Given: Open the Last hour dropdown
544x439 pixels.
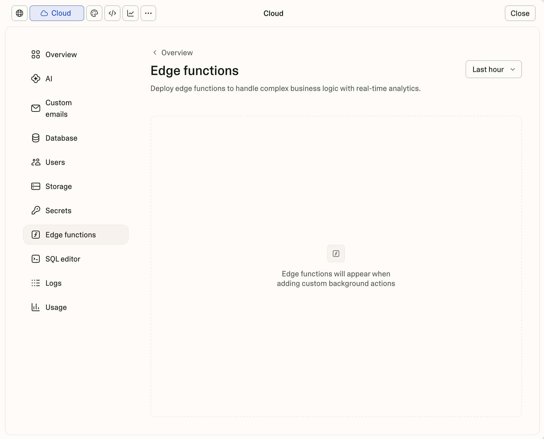Looking at the screenshot, I should [x=493, y=69].
